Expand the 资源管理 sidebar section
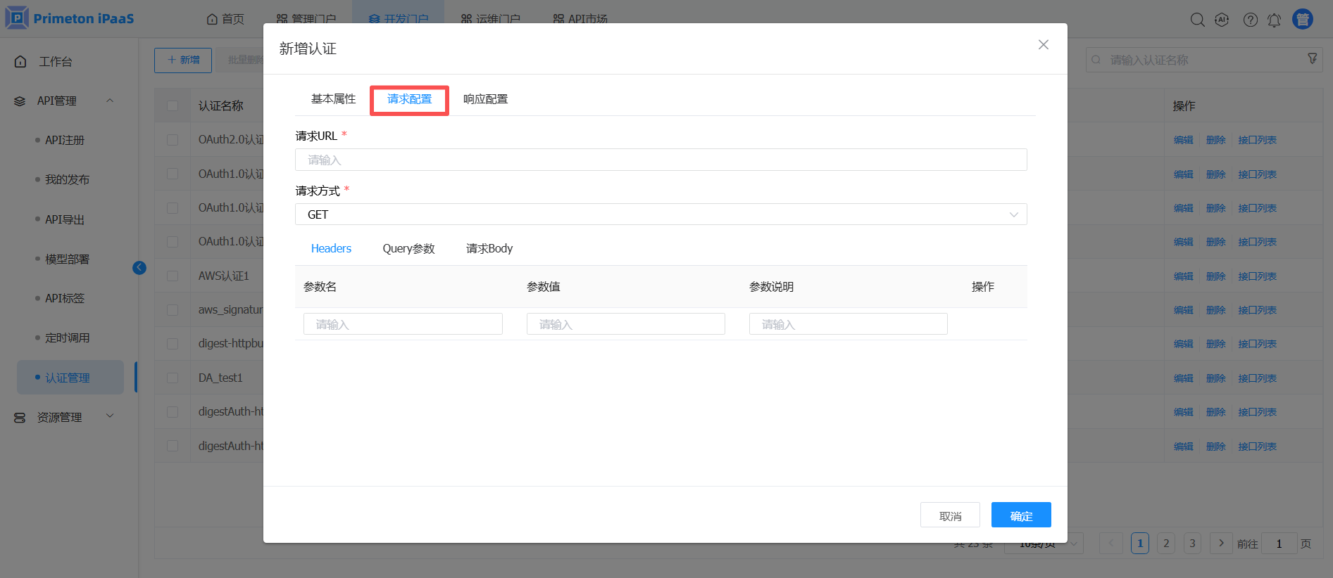 pyautogui.click(x=110, y=416)
